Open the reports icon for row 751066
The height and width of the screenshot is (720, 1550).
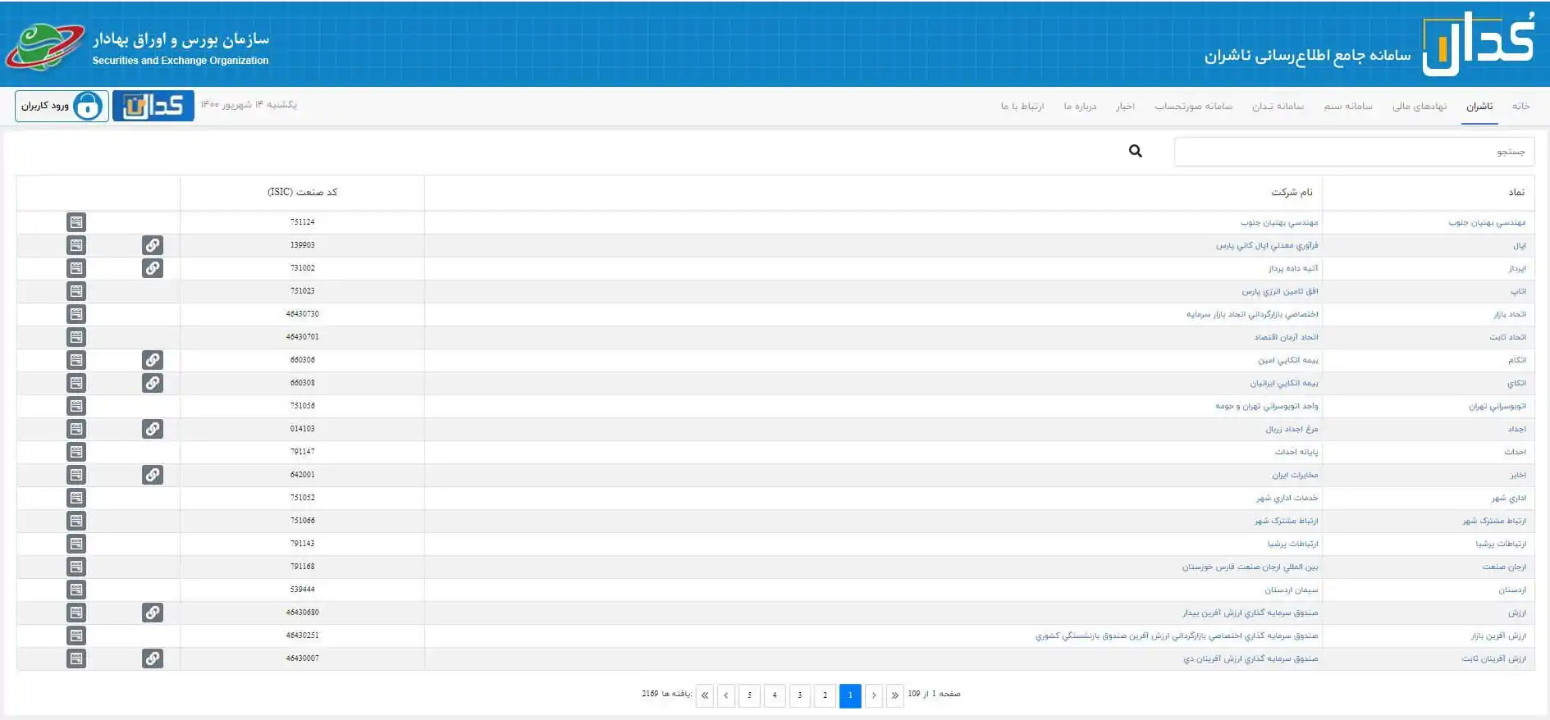point(76,521)
